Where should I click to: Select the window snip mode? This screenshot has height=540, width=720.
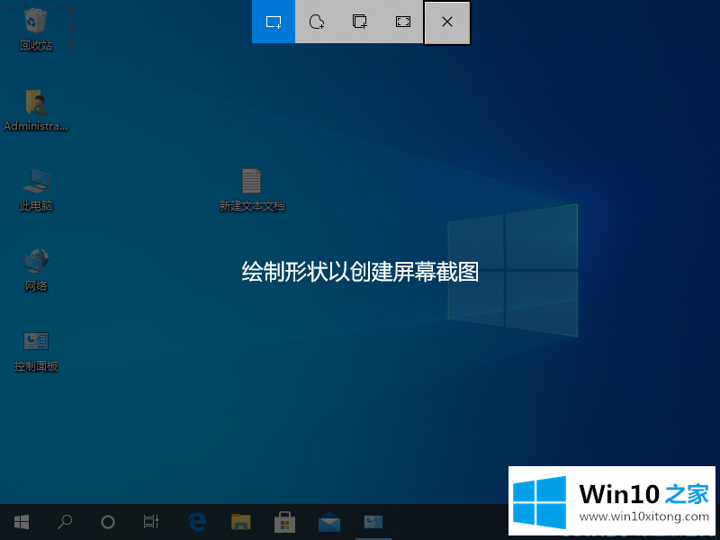click(359, 22)
